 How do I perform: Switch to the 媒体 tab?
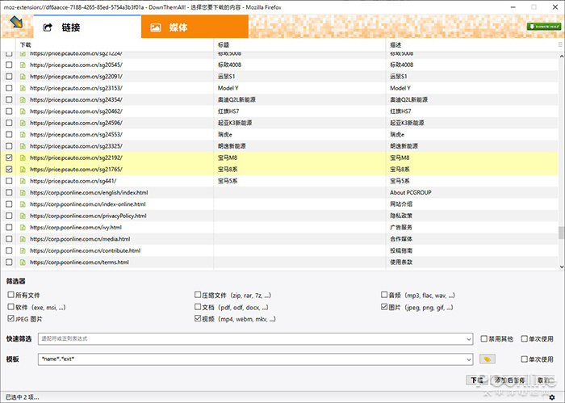click(x=195, y=27)
